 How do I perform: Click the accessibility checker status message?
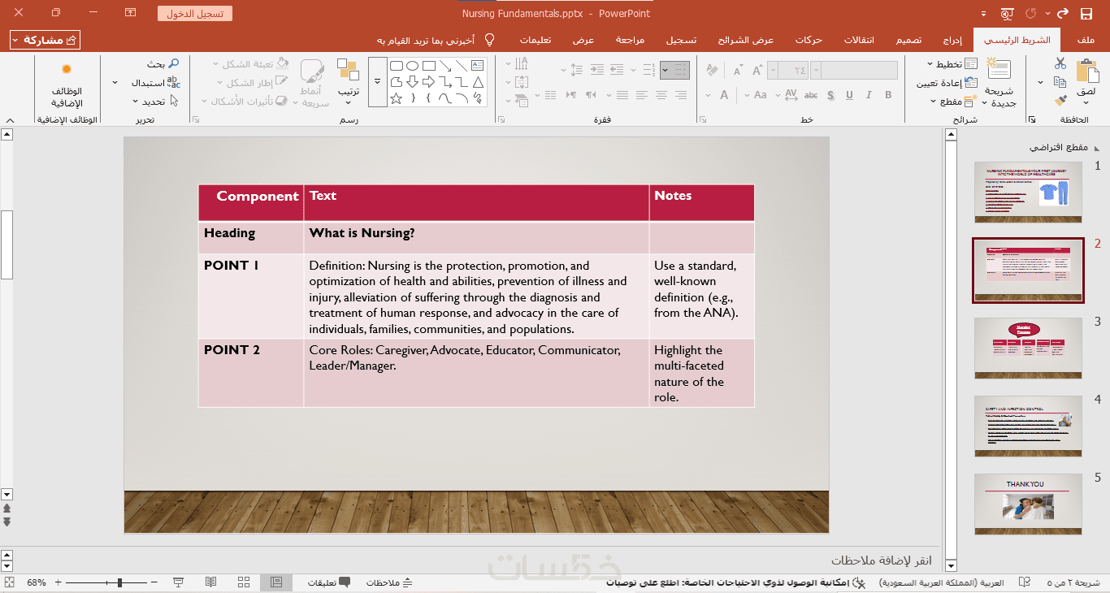point(736,582)
